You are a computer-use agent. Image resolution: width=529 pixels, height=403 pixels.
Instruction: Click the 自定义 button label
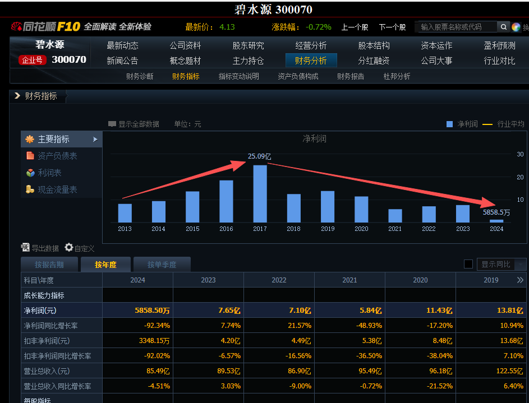(84, 248)
